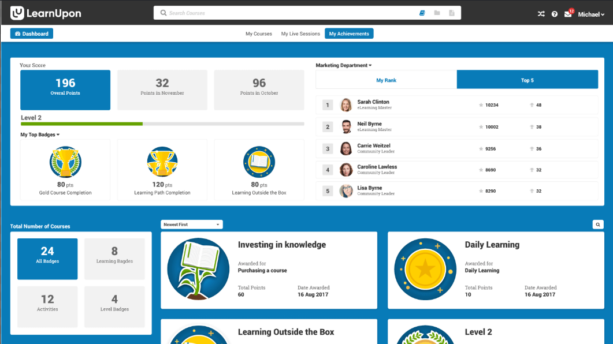Open the Newest First sort dropdown

pyautogui.click(x=192, y=225)
